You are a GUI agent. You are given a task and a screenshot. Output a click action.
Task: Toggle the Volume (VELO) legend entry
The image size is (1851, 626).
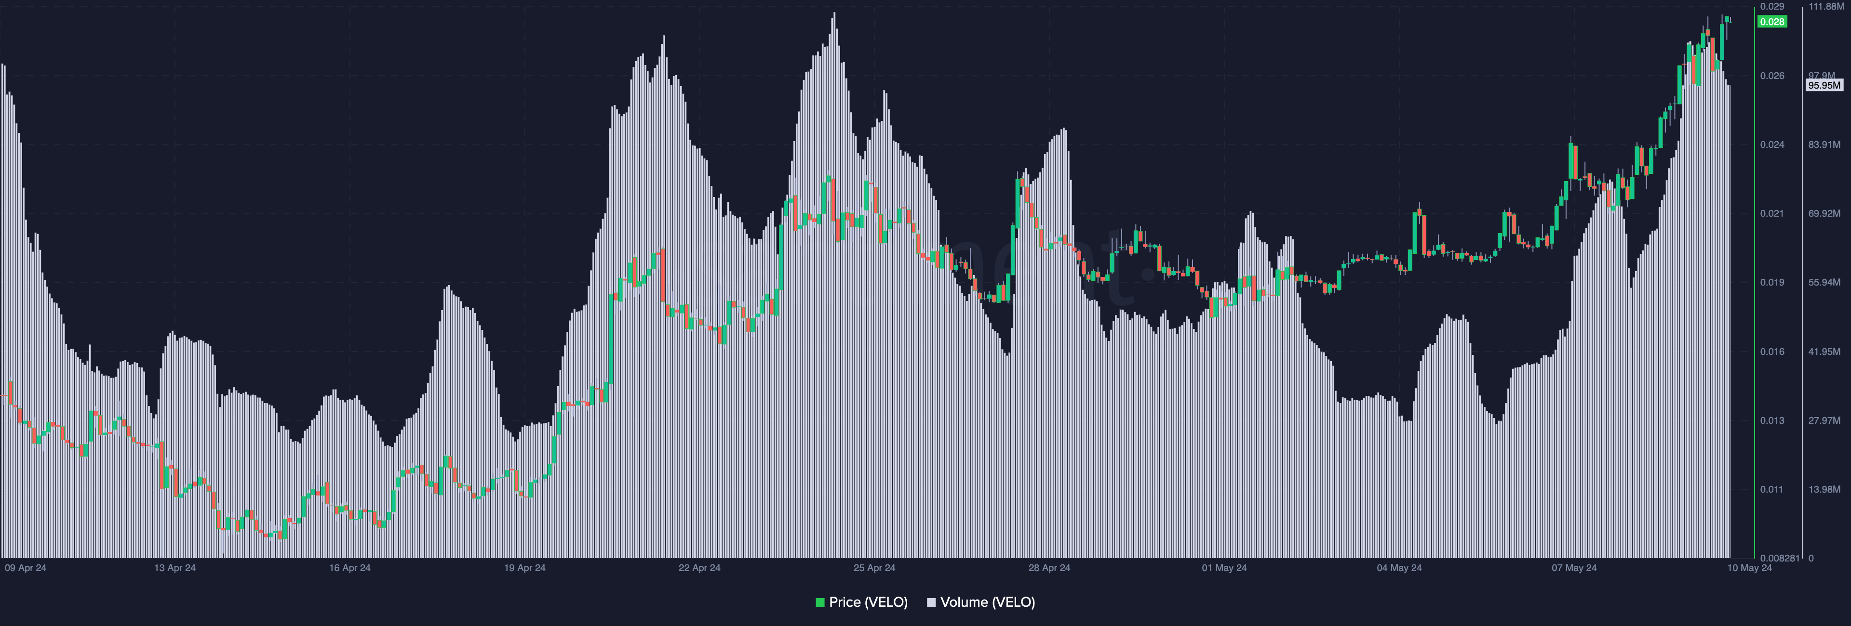[981, 602]
